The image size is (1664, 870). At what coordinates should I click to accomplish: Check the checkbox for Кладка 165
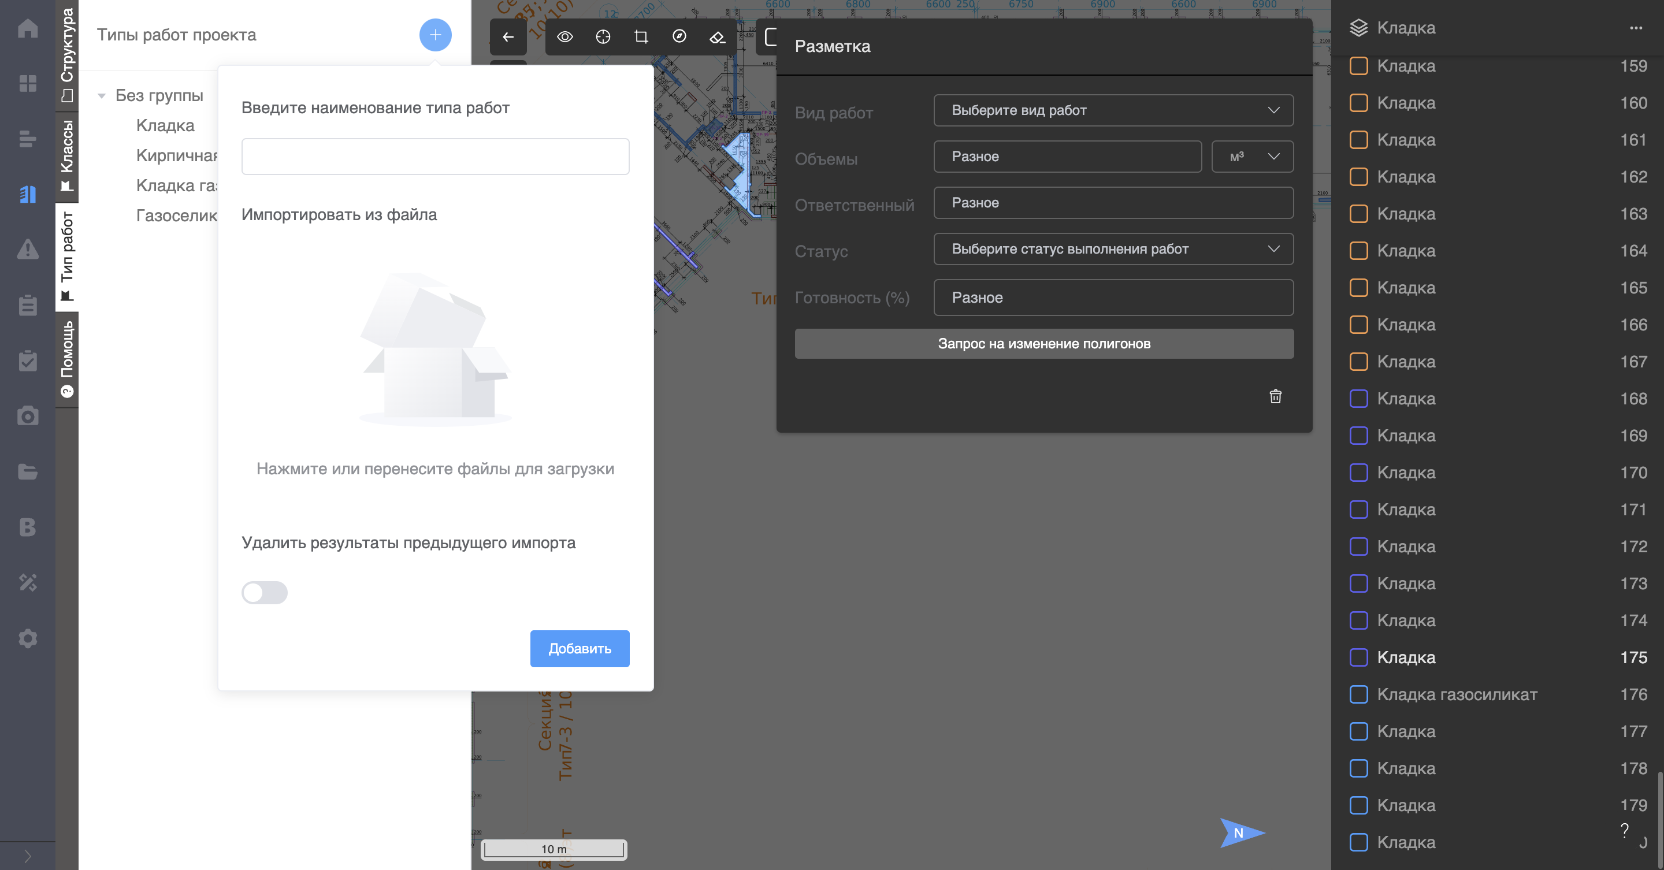click(1359, 288)
